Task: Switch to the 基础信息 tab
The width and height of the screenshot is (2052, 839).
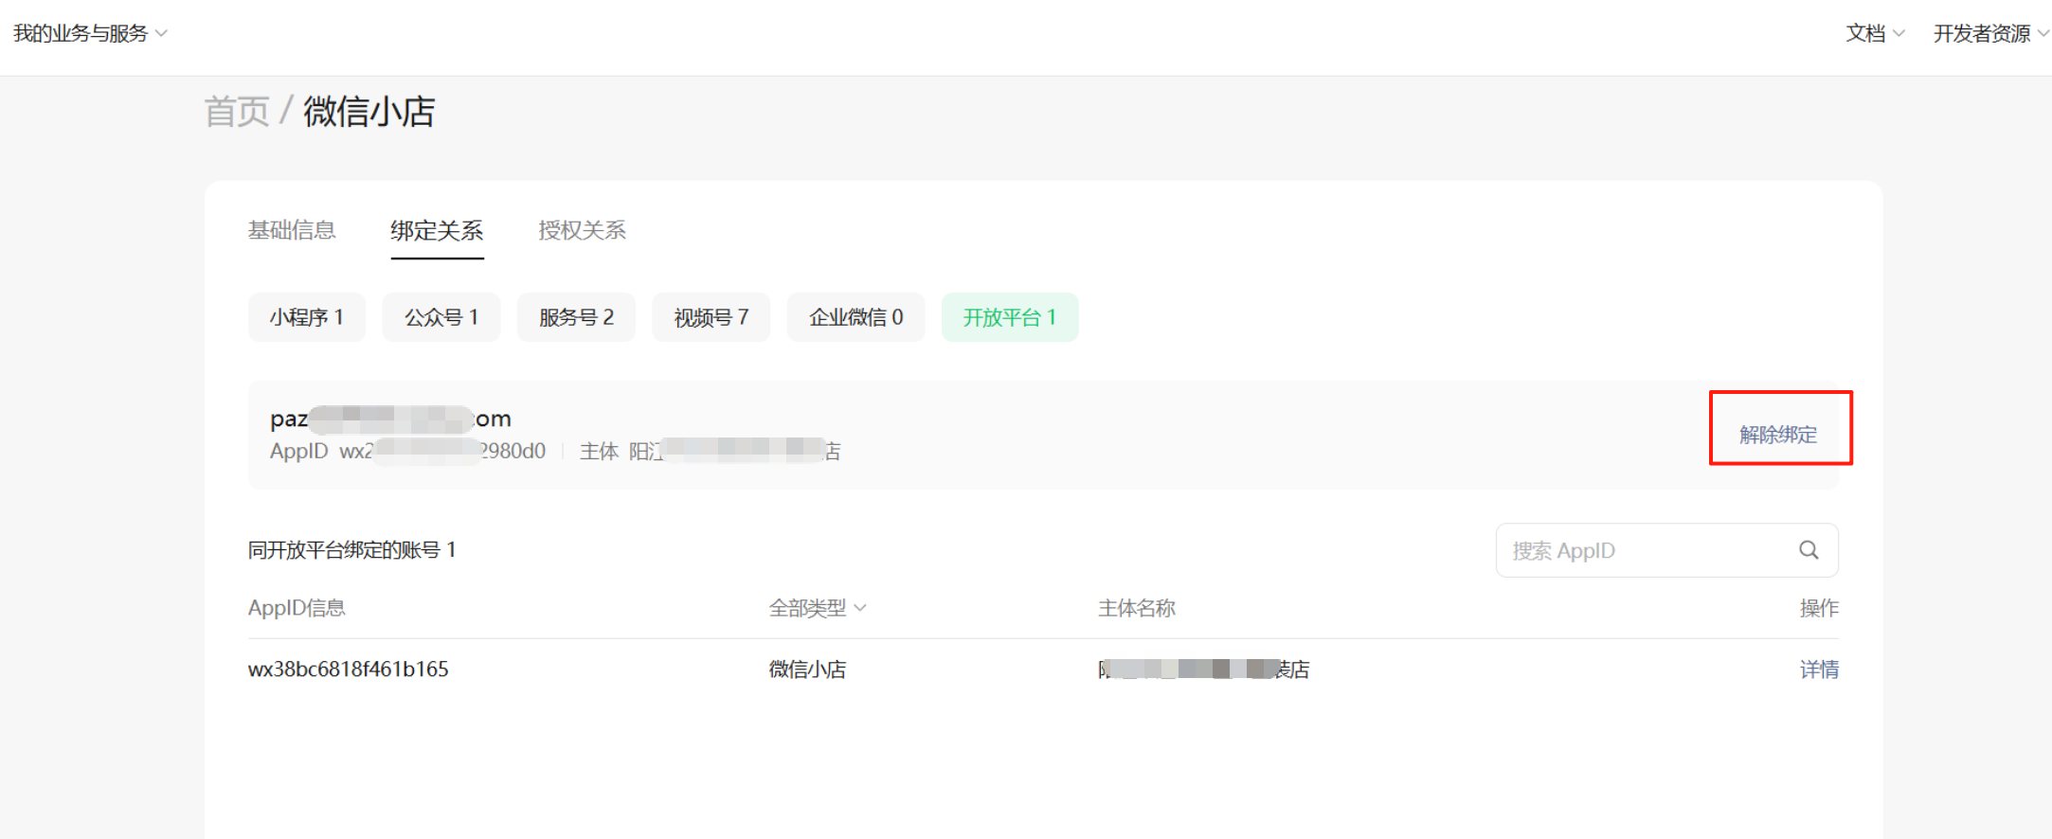Action: 292,230
